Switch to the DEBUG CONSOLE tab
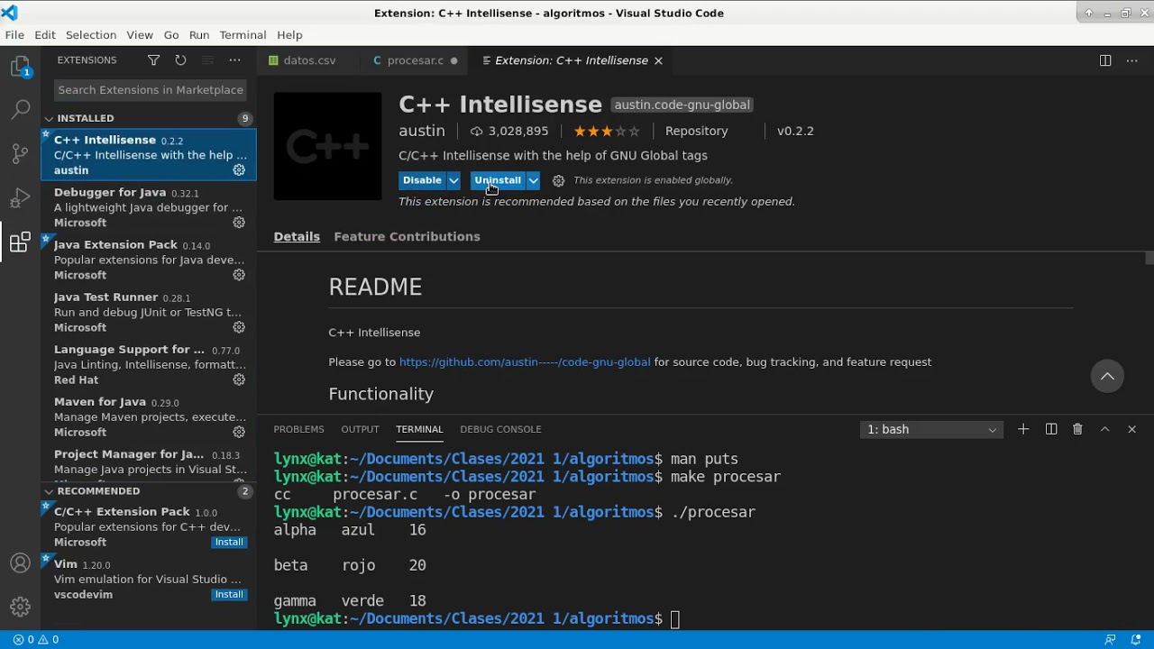The height and width of the screenshot is (649, 1154). pyautogui.click(x=500, y=429)
